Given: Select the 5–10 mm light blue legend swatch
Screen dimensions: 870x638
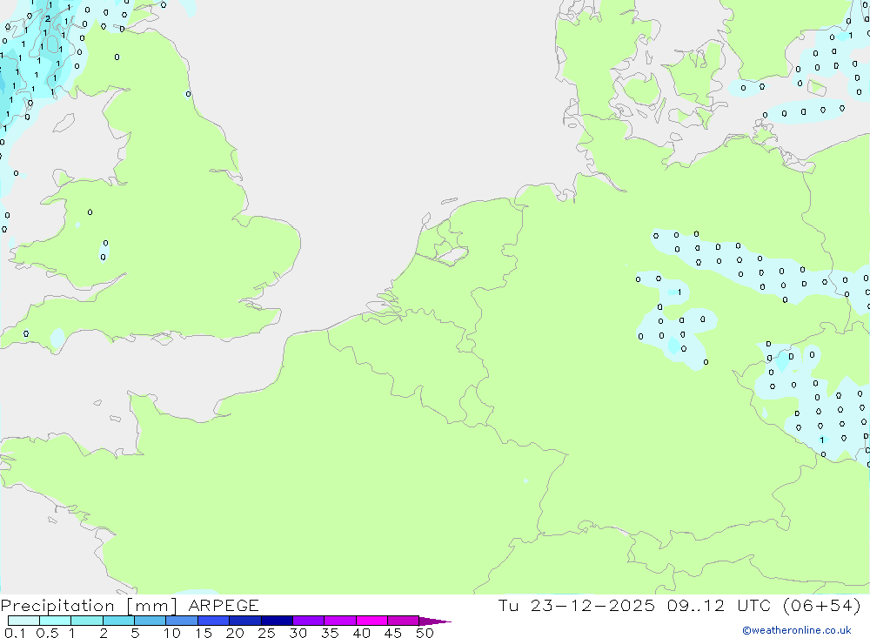Looking at the screenshot, I should pyautogui.click(x=150, y=621).
